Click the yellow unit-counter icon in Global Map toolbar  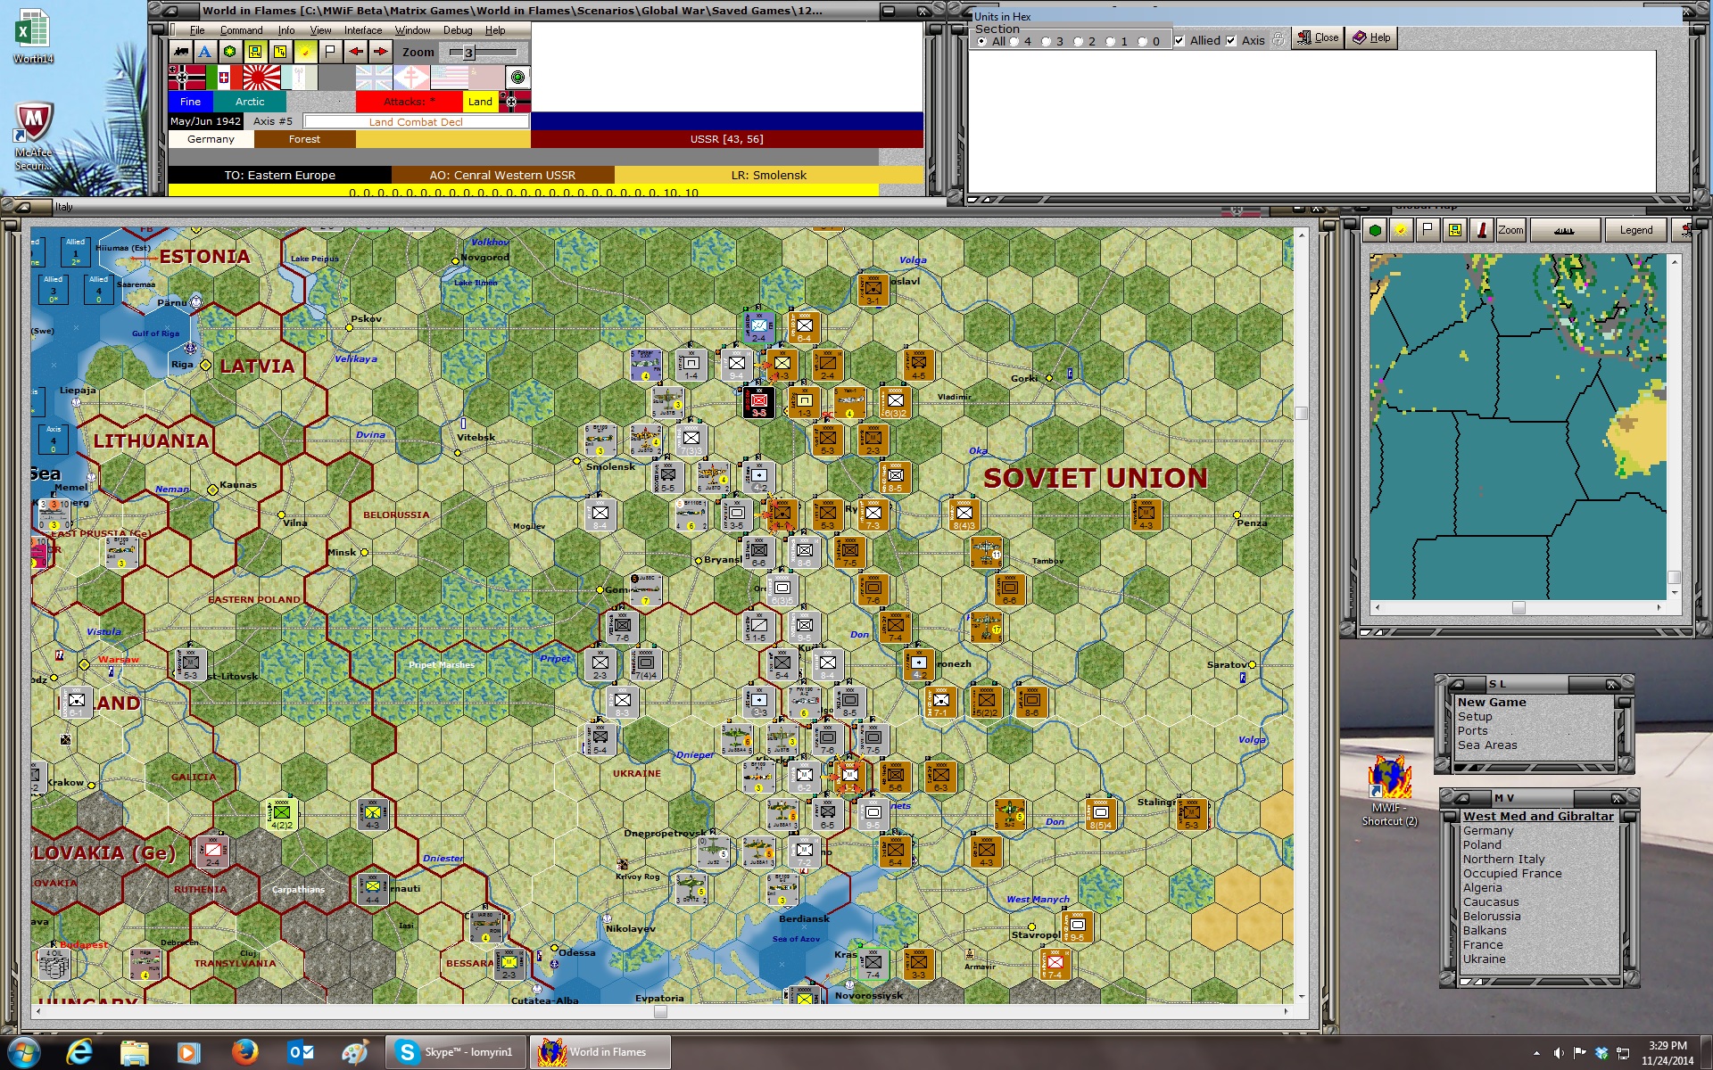[x=1454, y=230]
